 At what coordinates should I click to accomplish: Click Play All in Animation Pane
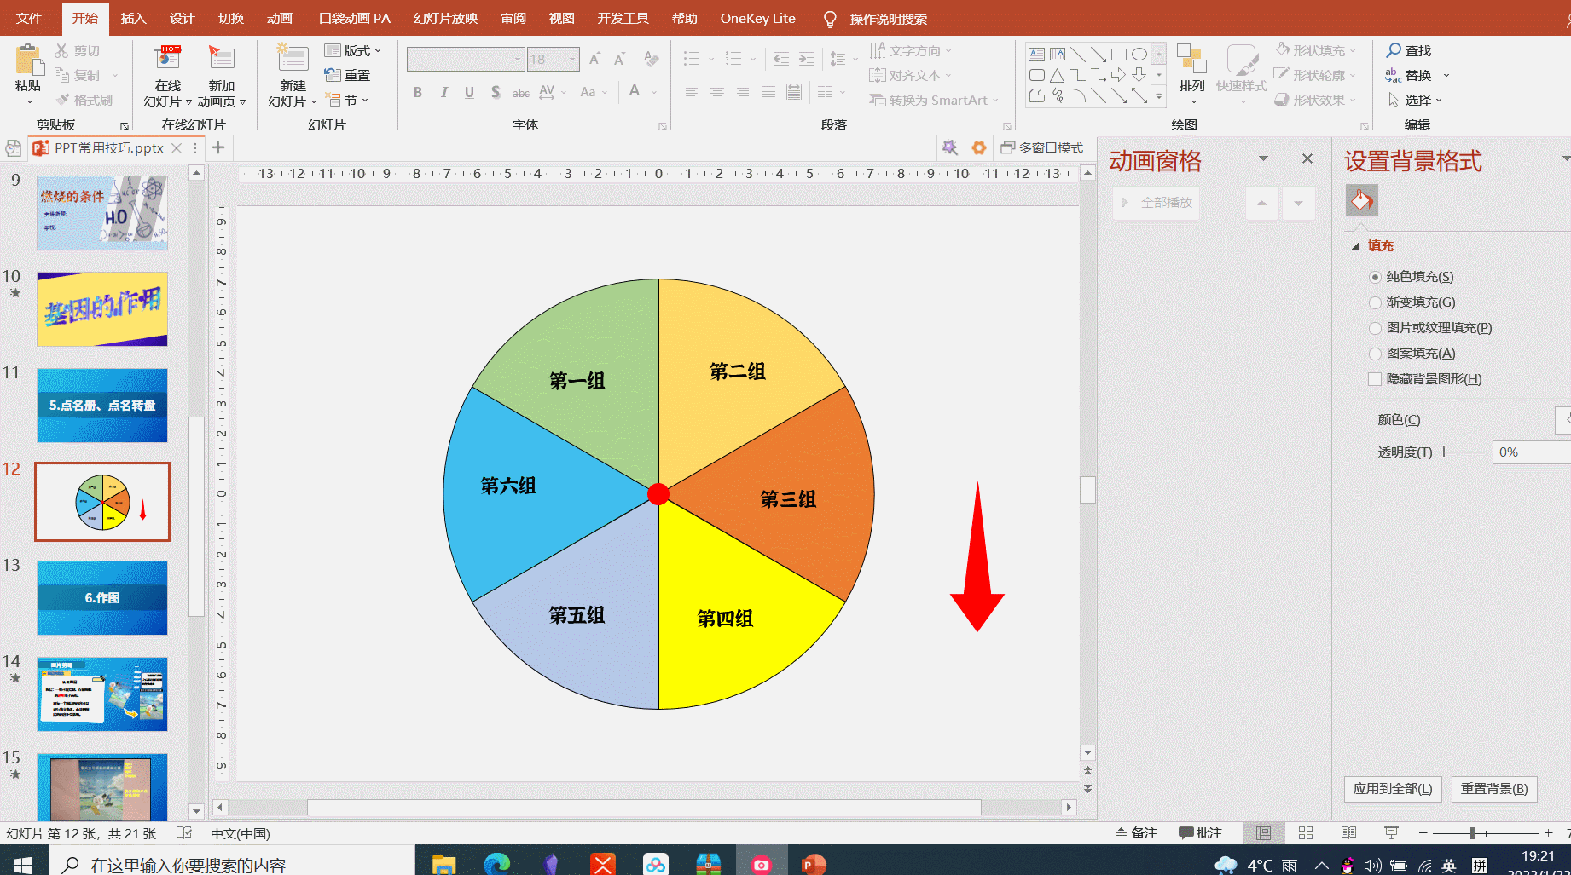pos(1157,203)
